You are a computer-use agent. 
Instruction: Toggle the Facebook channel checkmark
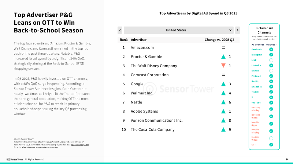(x=271, y=49)
